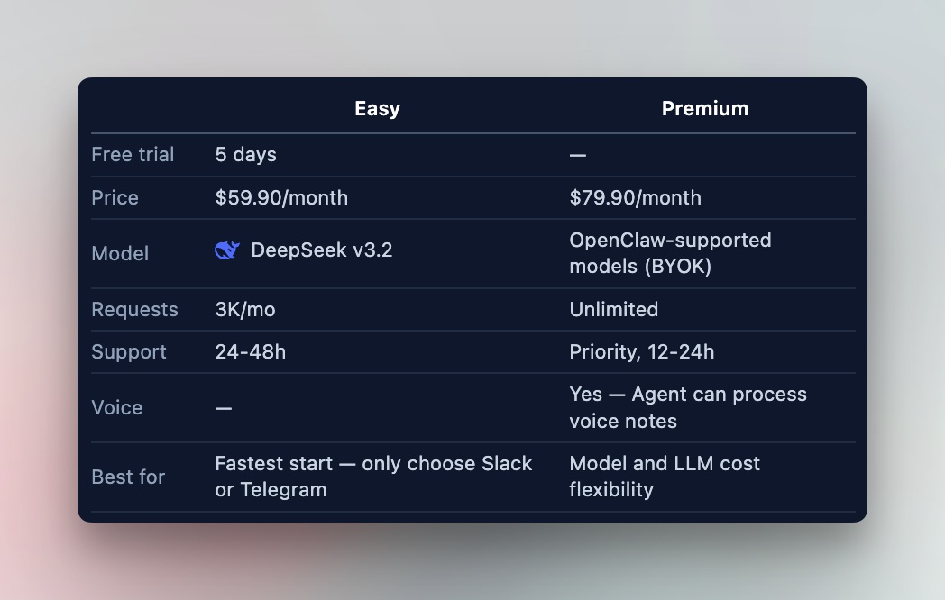
Task: Click the $79.90/month Premium price
Action: point(635,198)
